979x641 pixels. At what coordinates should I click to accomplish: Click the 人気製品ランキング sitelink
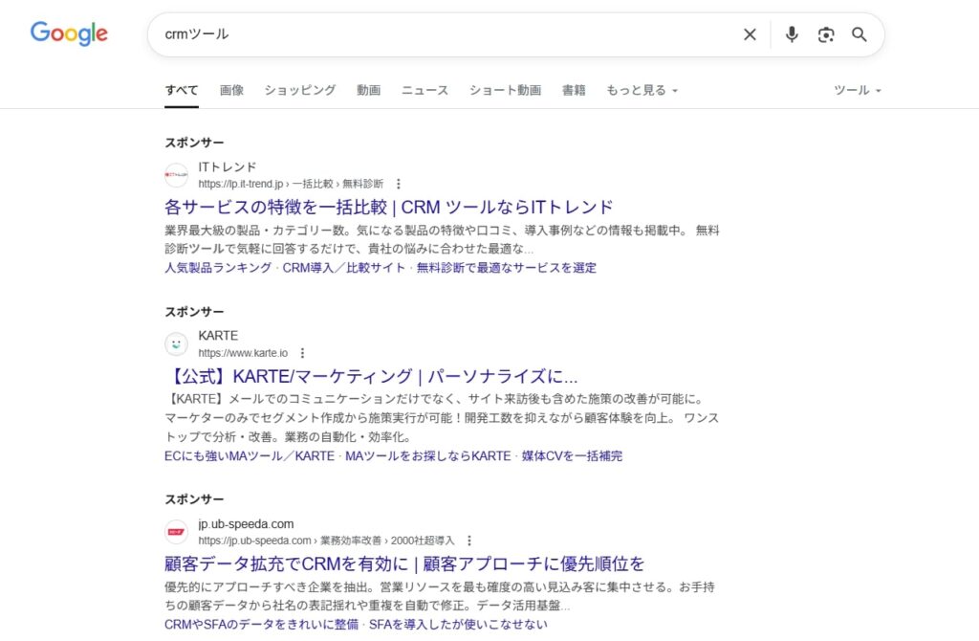pos(218,268)
